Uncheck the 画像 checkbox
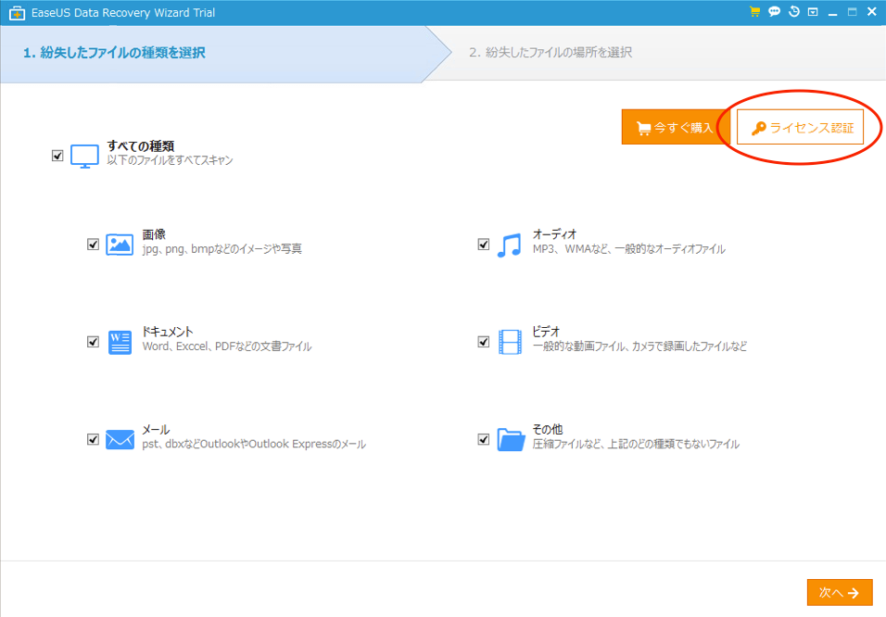This screenshot has height=617, width=886. (x=94, y=244)
